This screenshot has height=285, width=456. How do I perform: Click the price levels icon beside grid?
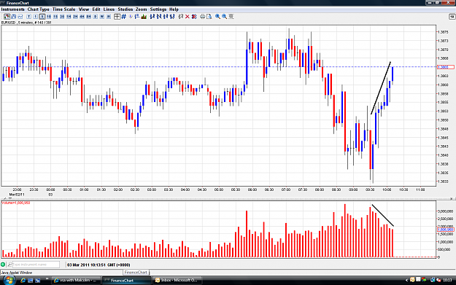(x=137, y=17)
